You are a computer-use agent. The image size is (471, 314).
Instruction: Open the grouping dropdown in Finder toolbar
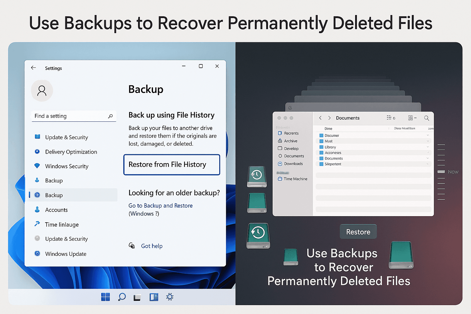(412, 118)
